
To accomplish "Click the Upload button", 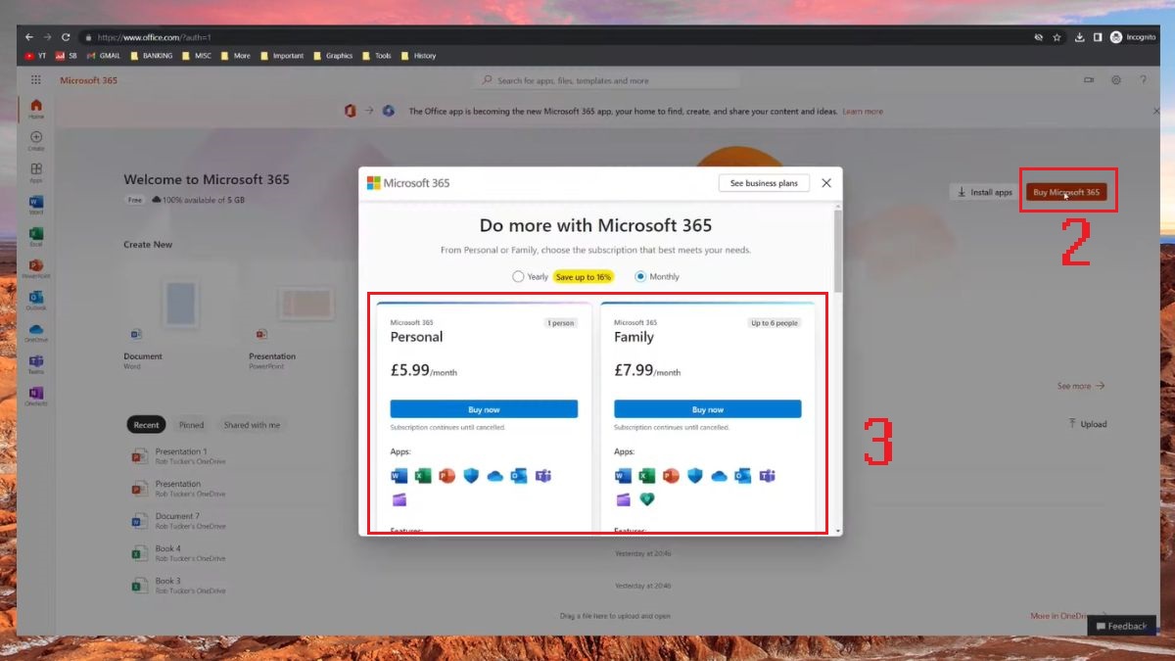I will [x=1087, y=425].
